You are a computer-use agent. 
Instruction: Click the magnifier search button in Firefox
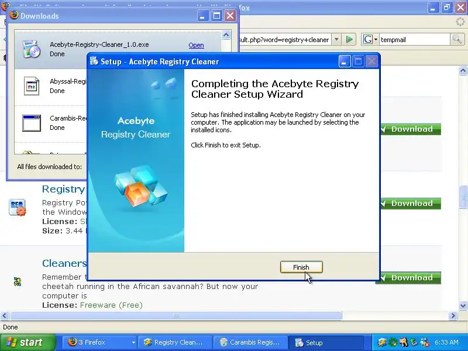point(457,39)
